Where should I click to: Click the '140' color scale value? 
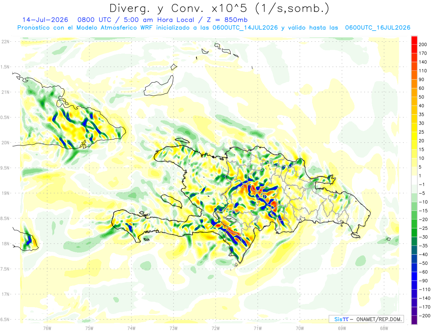coord(423,62)
